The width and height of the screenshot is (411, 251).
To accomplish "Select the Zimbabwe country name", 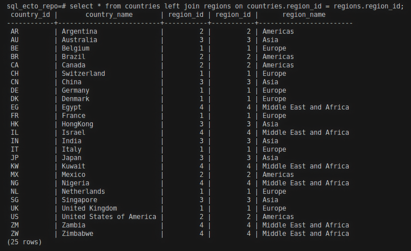I will [77, 234].
